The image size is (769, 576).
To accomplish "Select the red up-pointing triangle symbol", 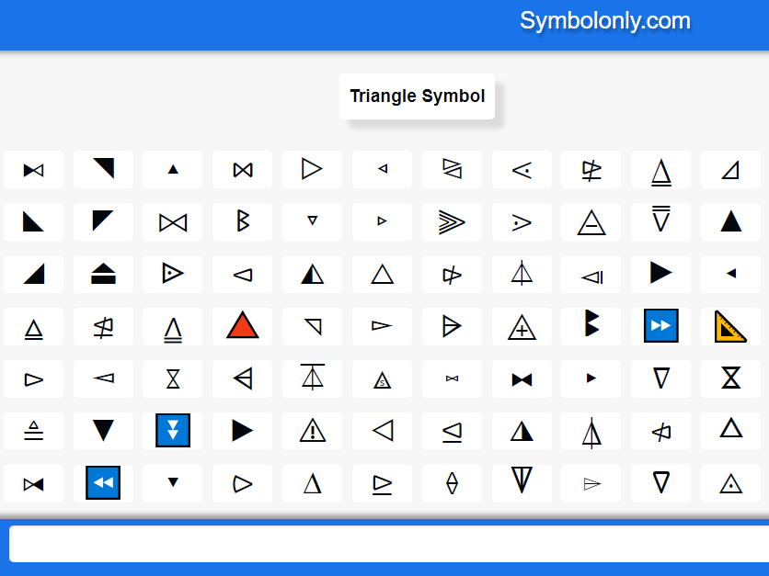I will click(x=242, y=325).
